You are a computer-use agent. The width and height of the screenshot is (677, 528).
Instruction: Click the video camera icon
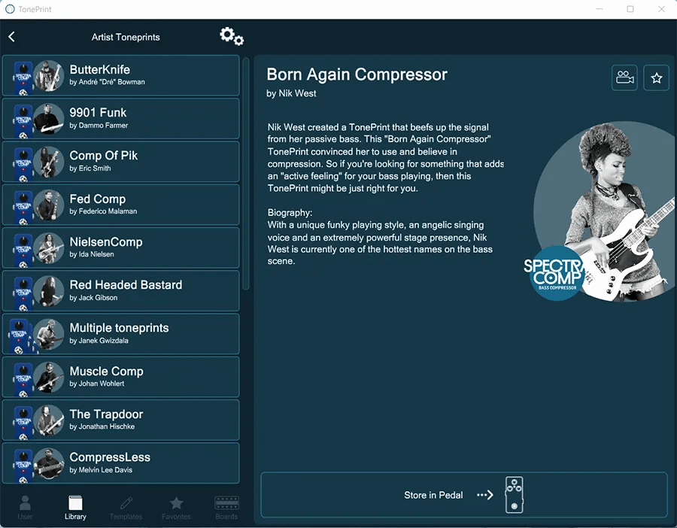tap(624, 77)
